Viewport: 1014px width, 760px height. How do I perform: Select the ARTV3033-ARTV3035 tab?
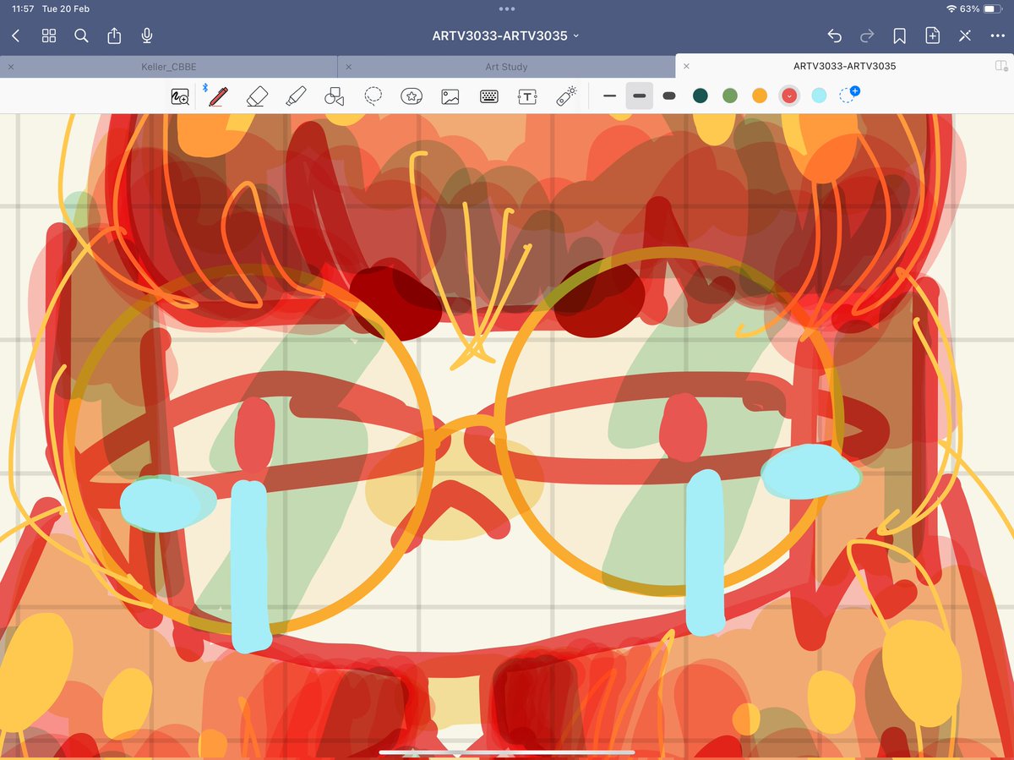pyautogui.click(x=845, y=66)
